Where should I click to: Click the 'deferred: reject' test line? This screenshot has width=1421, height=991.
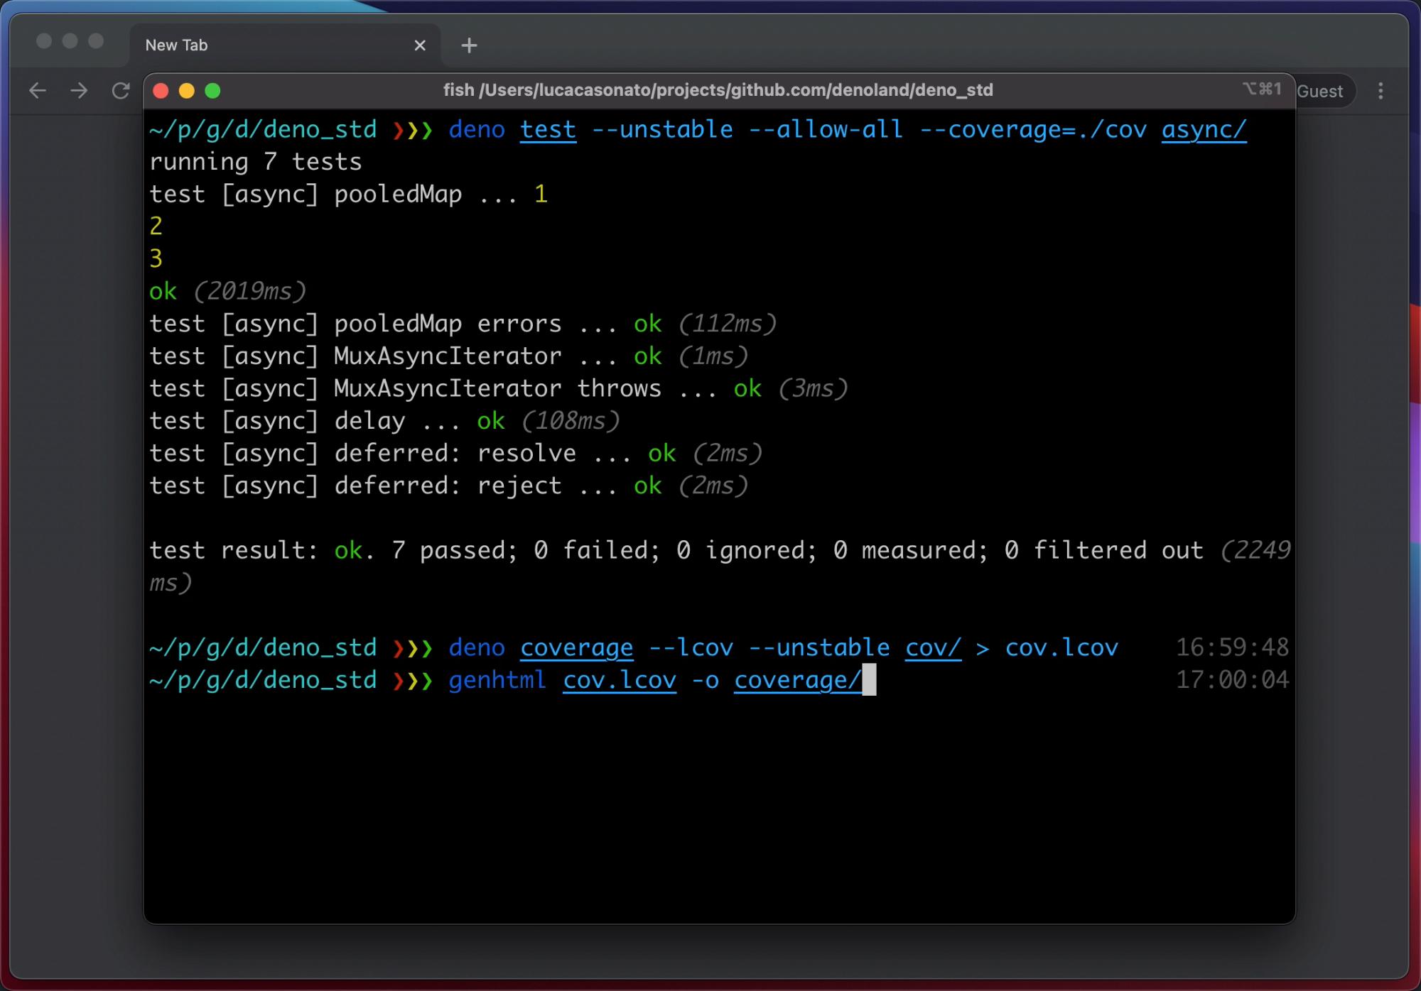point(449,486)
